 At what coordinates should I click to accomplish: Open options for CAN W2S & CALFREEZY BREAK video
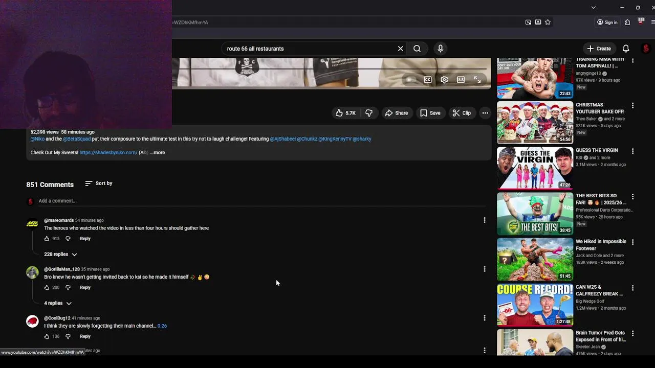tap(632, 288)
